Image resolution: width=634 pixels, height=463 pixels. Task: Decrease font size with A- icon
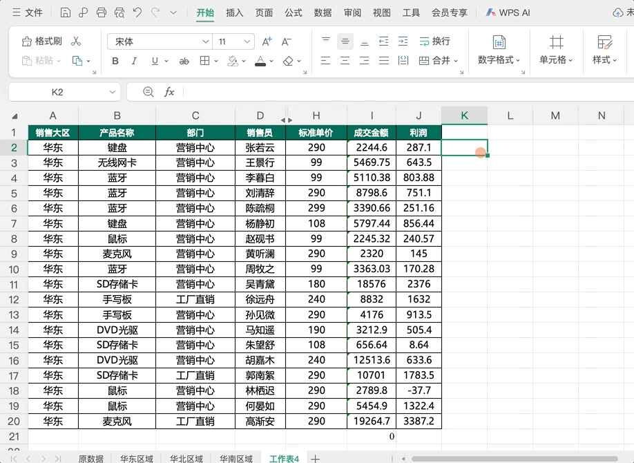pyautogui.click(x=287, y=41)
